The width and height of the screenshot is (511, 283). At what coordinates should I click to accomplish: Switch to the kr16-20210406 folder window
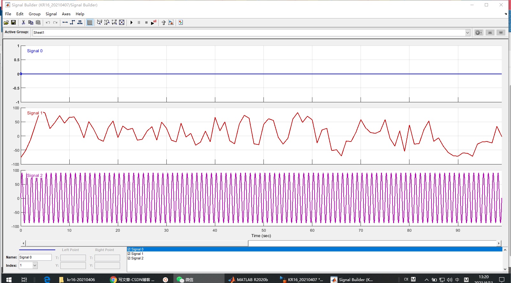tap(77, 279)
